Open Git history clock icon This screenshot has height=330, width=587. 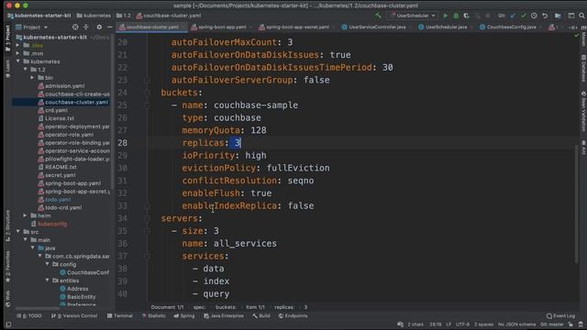[x=534, y=16]
